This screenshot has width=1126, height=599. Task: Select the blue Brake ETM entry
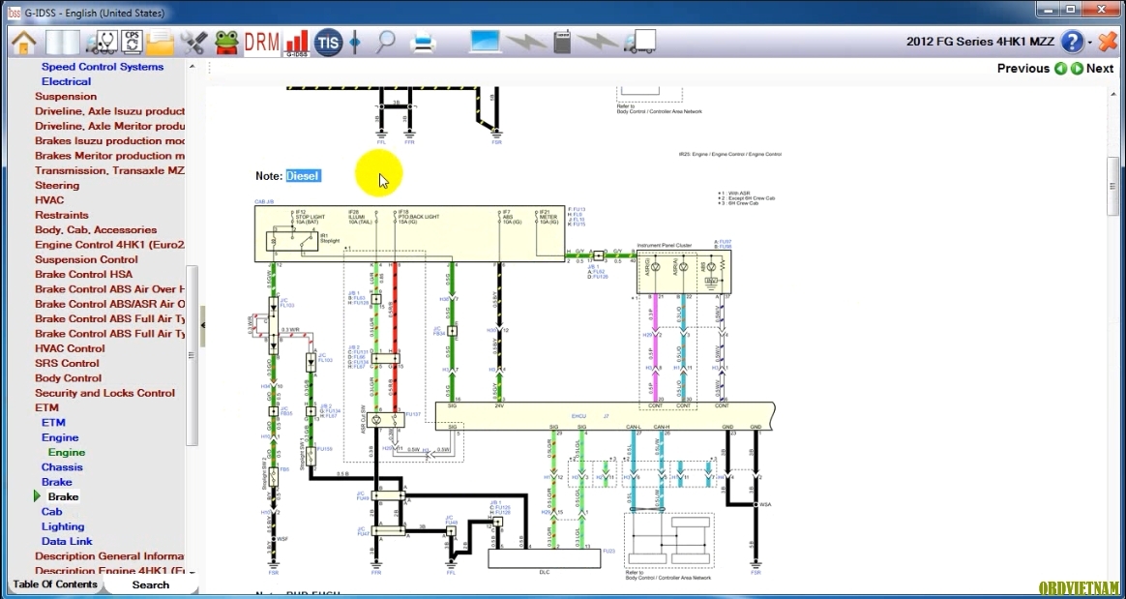tap(57, 482)
